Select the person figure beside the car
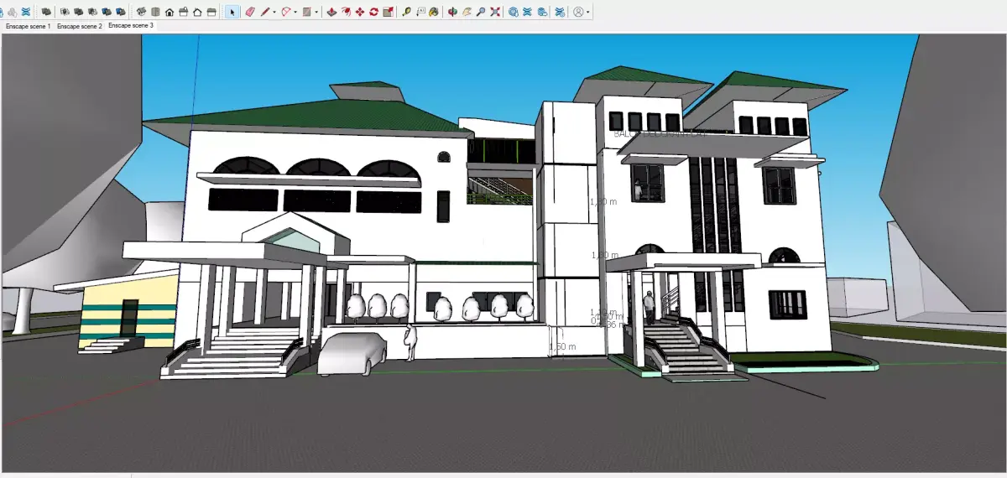 pos(410,342)
